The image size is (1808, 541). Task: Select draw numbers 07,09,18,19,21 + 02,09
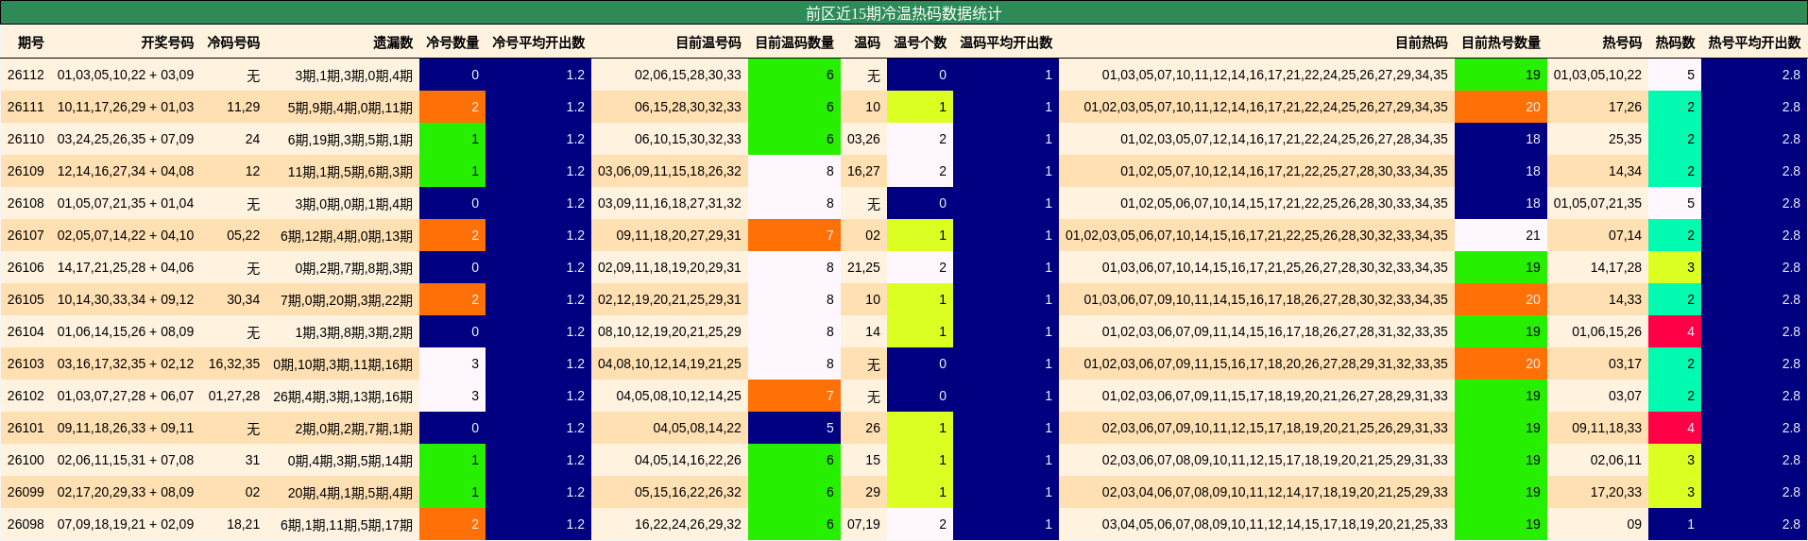[x=126, y=524]
